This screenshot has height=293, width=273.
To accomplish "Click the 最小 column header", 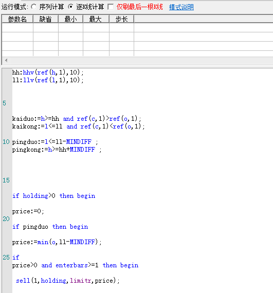I will 70,19.
